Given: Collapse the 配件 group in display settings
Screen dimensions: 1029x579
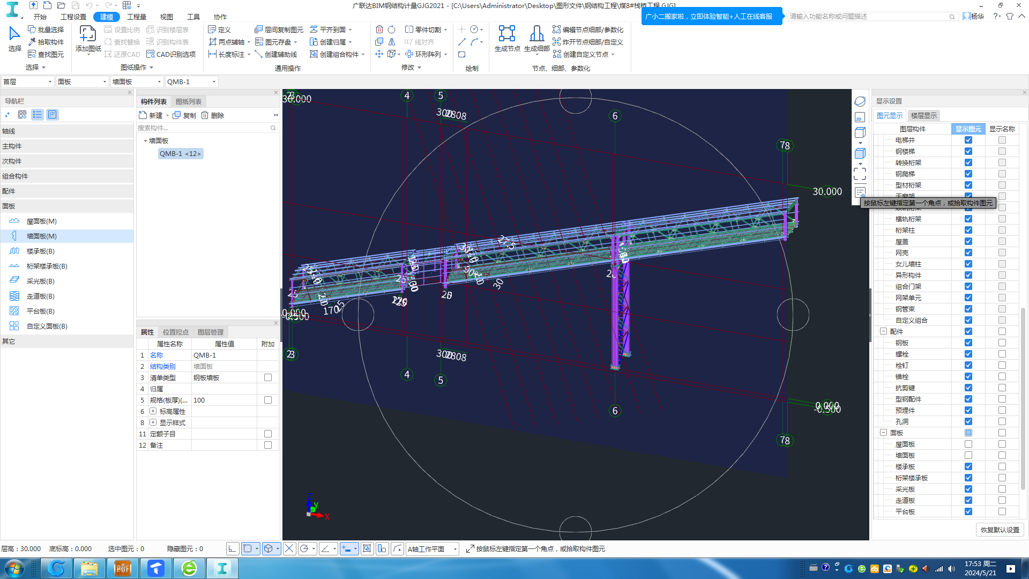Looking at the screenshot, I should click(x=883, y=331).
